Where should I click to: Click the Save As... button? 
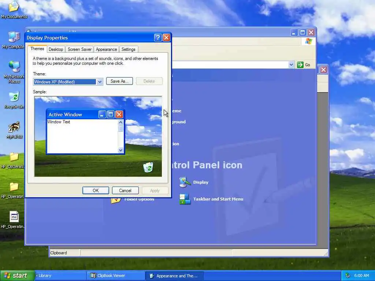(x=119, y=81)
